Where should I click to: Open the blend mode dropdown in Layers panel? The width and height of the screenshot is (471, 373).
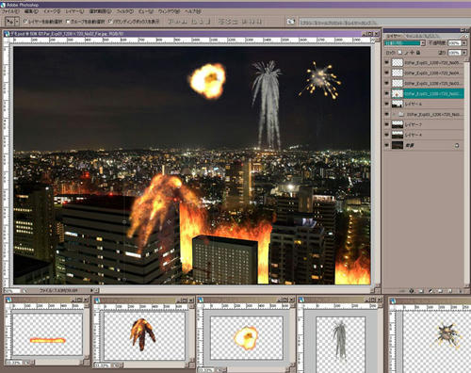coord(405,43)
